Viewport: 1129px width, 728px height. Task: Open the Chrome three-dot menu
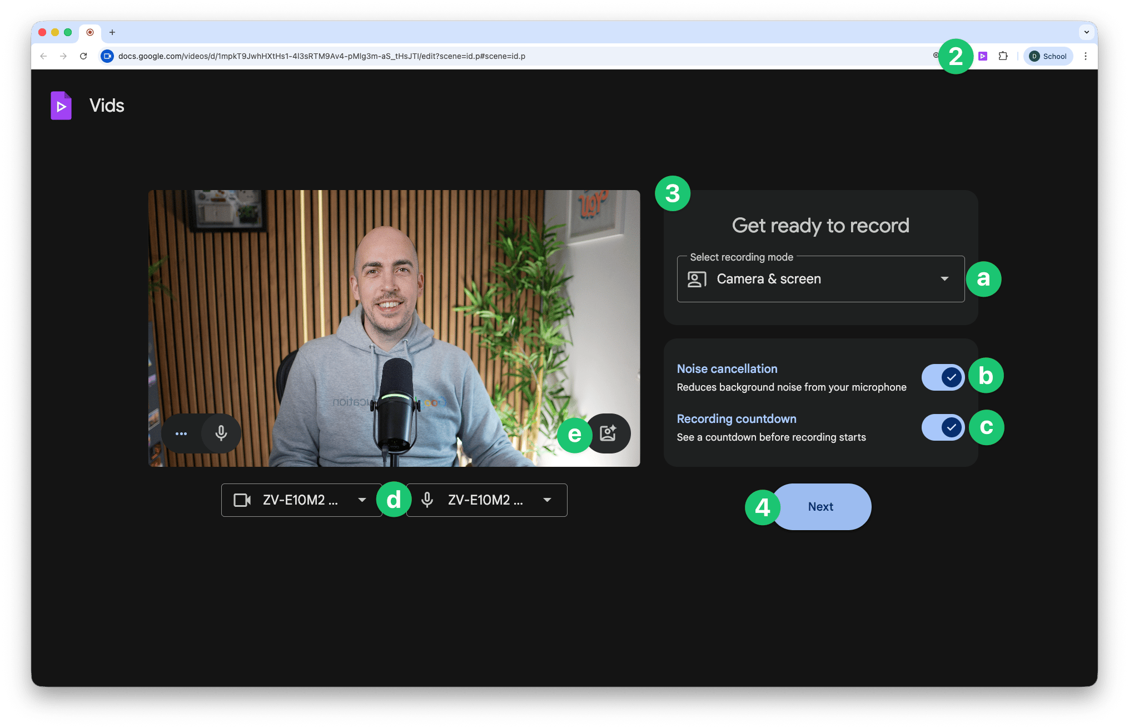click(1086, 56)
